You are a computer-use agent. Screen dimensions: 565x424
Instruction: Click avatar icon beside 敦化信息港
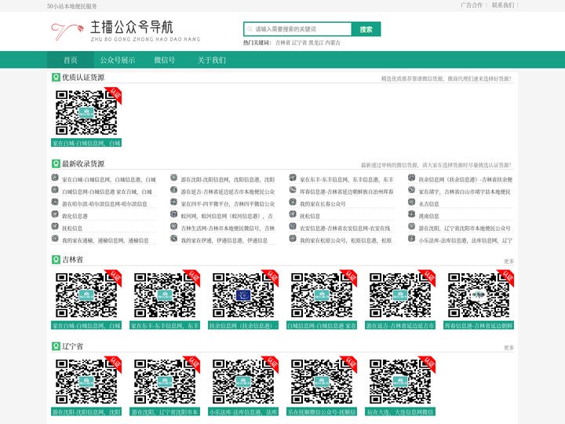[x=55, y=214]
